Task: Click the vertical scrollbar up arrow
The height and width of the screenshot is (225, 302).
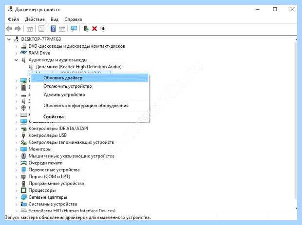Action: click(296, 39)
